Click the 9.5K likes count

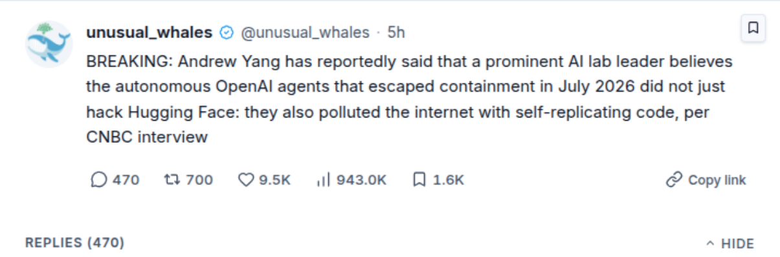(x=275, y=180)
